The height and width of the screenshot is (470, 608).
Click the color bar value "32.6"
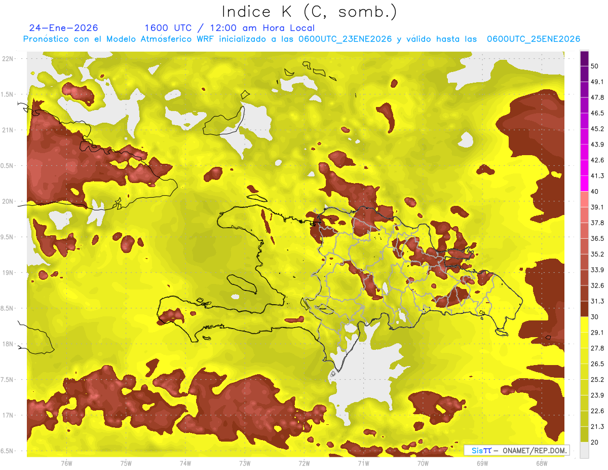(x=597, y=285)
